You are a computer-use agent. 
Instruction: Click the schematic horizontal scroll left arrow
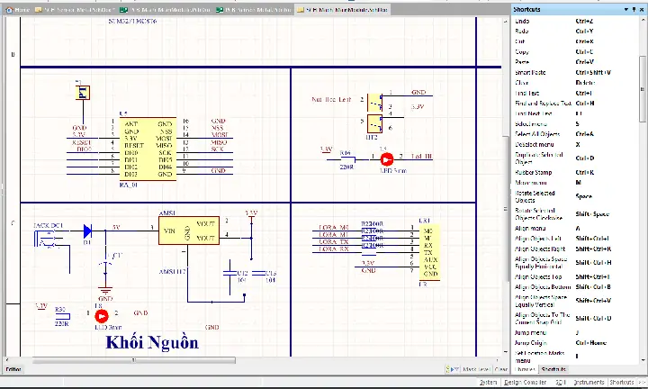click(7, 360)
